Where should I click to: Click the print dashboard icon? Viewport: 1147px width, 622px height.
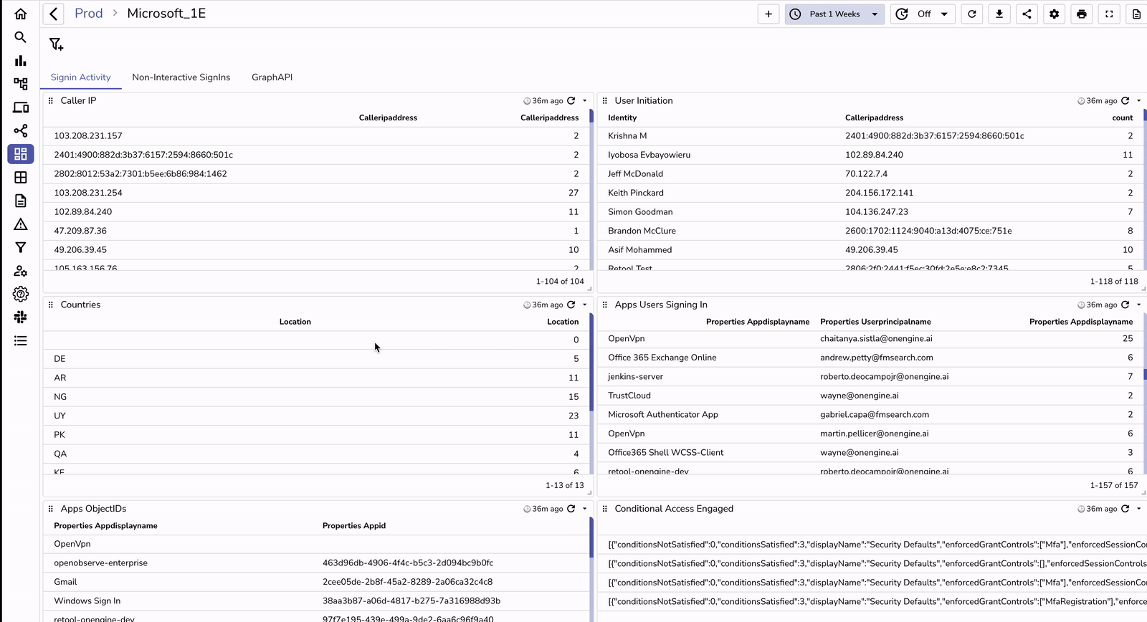coord(1082,14)
